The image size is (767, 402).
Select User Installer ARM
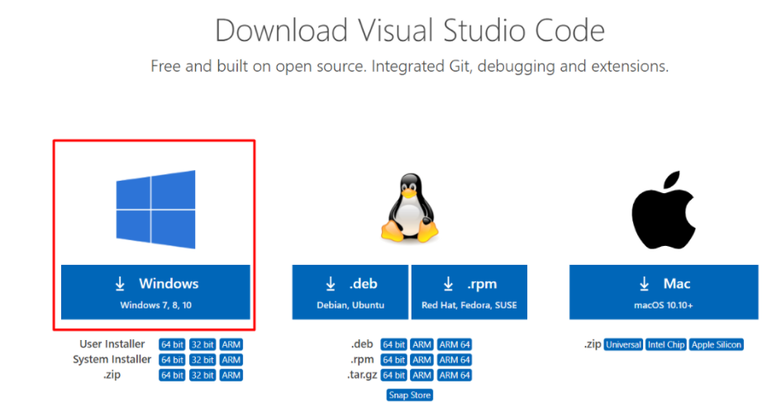231,344
